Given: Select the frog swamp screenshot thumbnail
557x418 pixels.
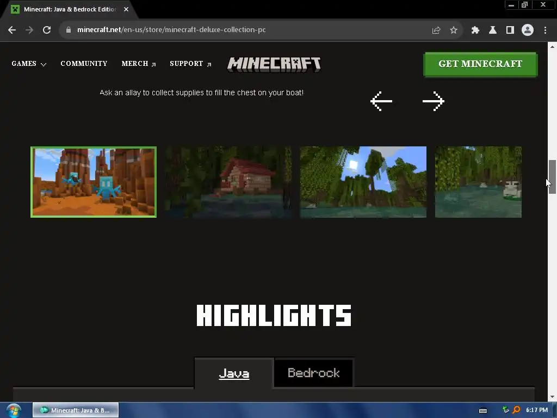Looking at the screenshot, I should (478, 182).
